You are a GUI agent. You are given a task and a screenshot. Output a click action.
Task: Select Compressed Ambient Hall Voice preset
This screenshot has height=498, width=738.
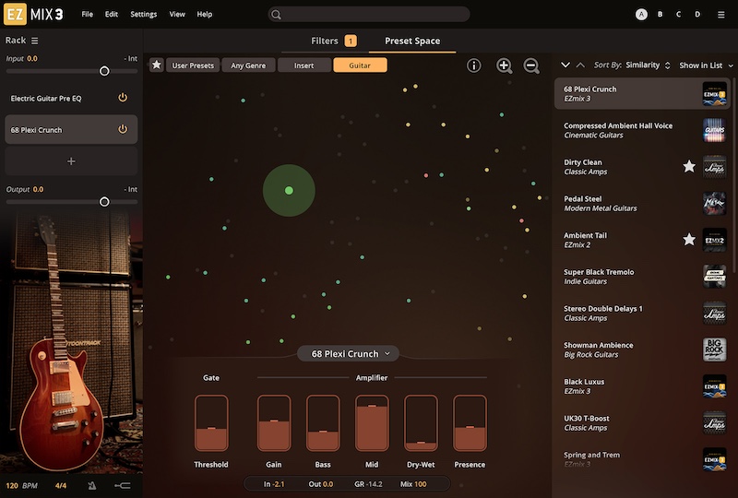pos(642,130)
